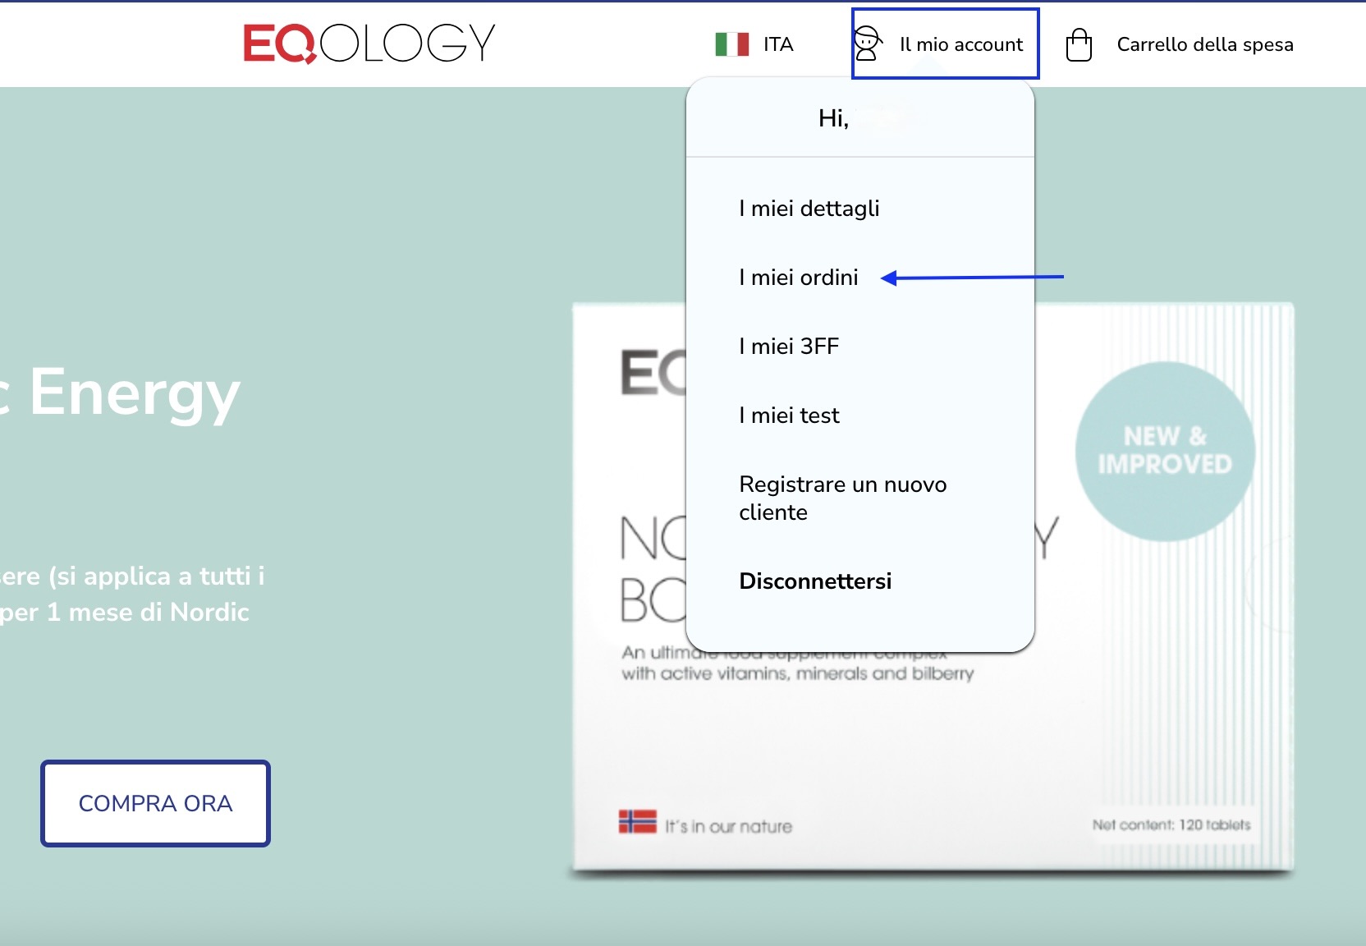Click the shopping bag icon
This screenshot has width=1366, height=946.
point(1078,44)
